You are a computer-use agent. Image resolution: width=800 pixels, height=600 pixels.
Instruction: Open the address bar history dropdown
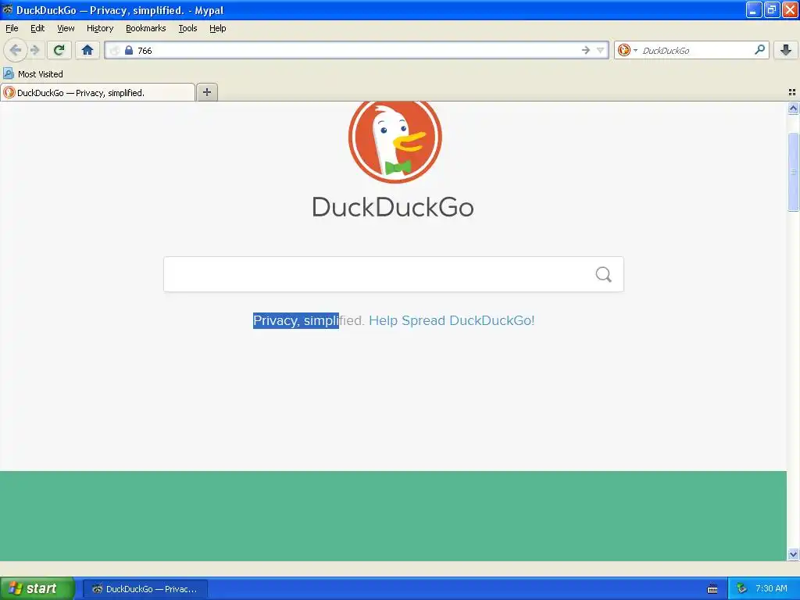(601, 50)
